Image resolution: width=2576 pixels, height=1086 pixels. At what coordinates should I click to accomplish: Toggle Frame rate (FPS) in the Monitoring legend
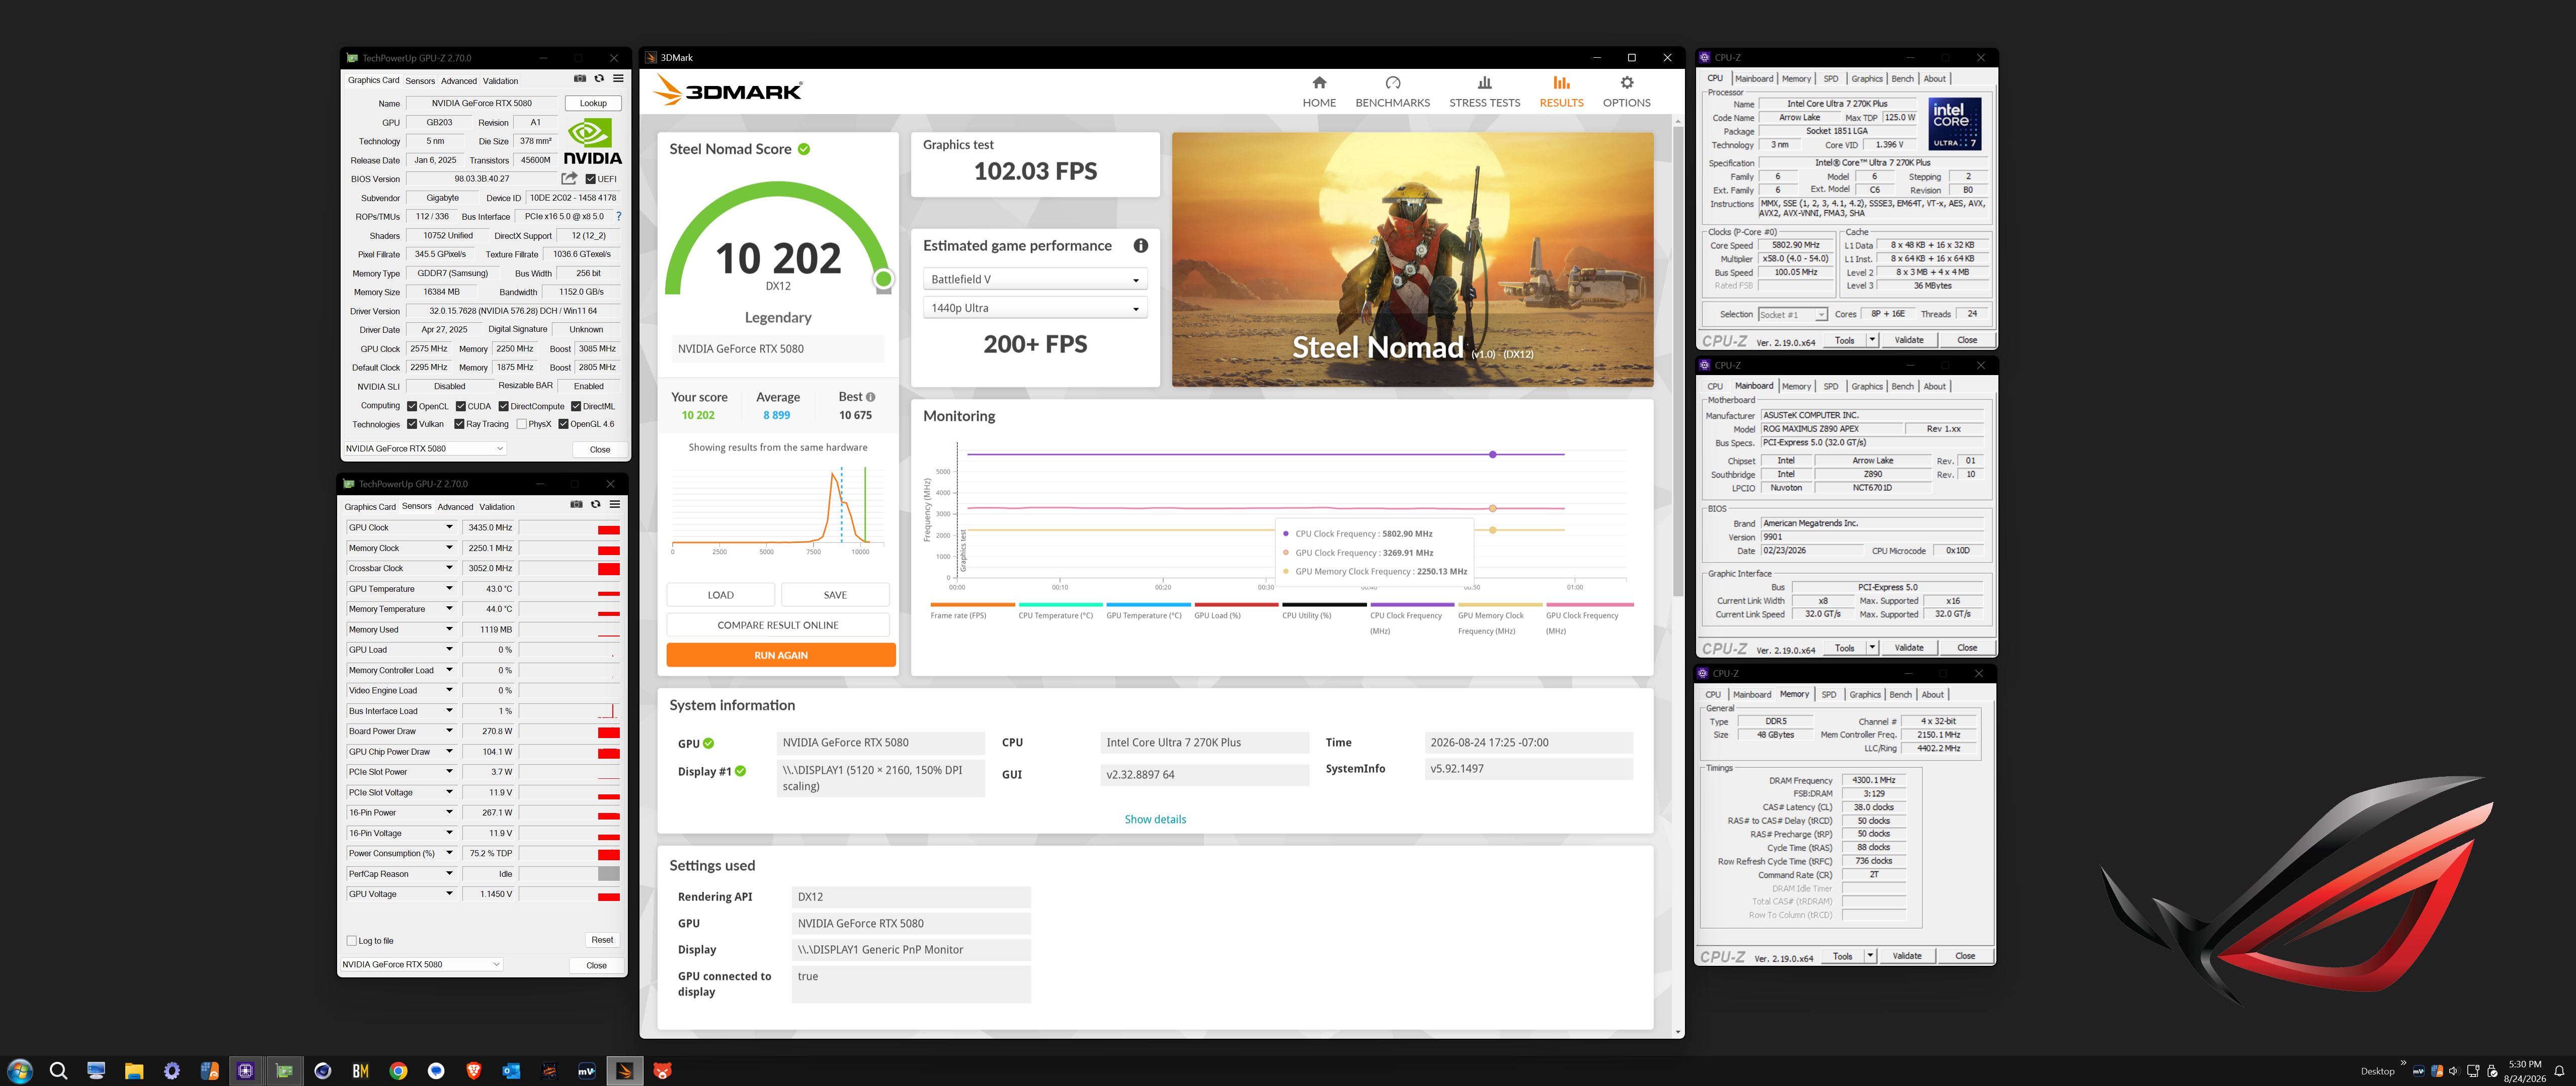972,611
